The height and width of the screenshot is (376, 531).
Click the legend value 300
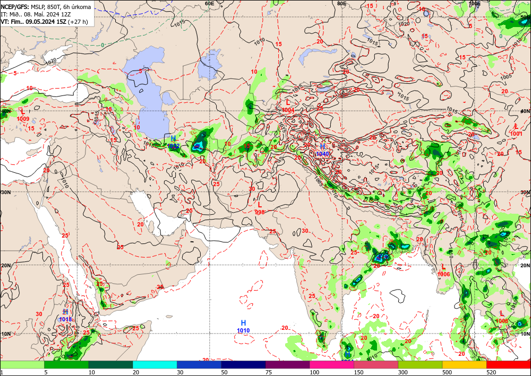coord(403,373)
